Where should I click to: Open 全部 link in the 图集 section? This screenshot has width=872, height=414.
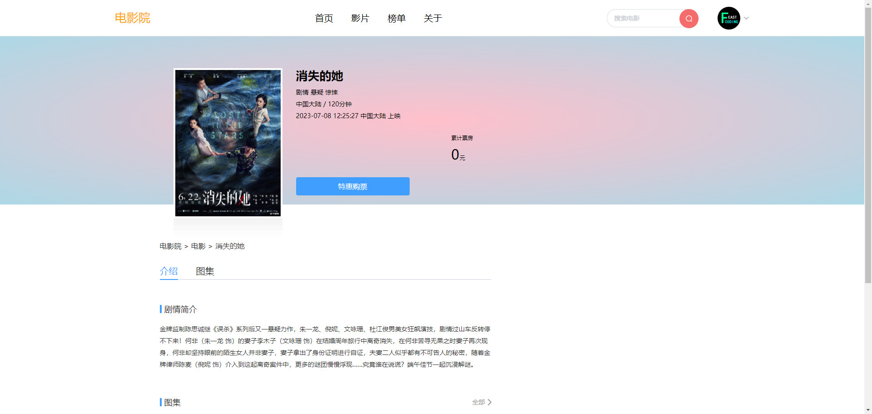point(478,402)
